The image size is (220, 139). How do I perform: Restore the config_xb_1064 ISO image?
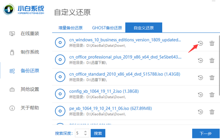click(200, 94)
